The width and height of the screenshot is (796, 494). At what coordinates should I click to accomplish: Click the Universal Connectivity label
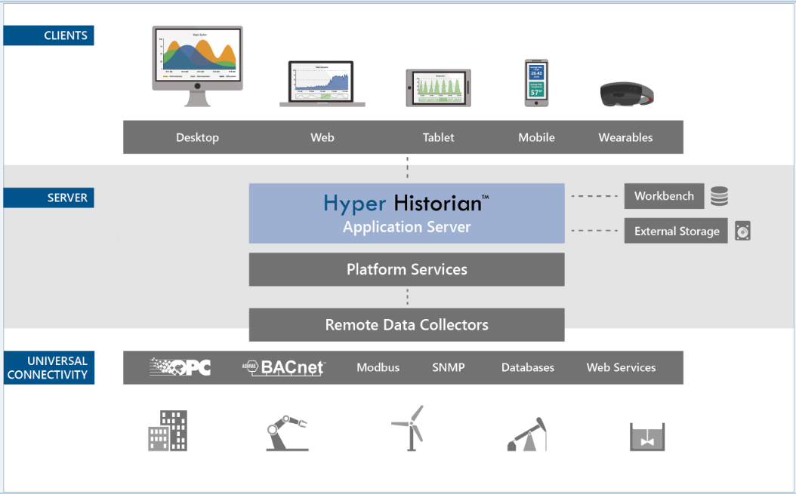coord(48,367)
